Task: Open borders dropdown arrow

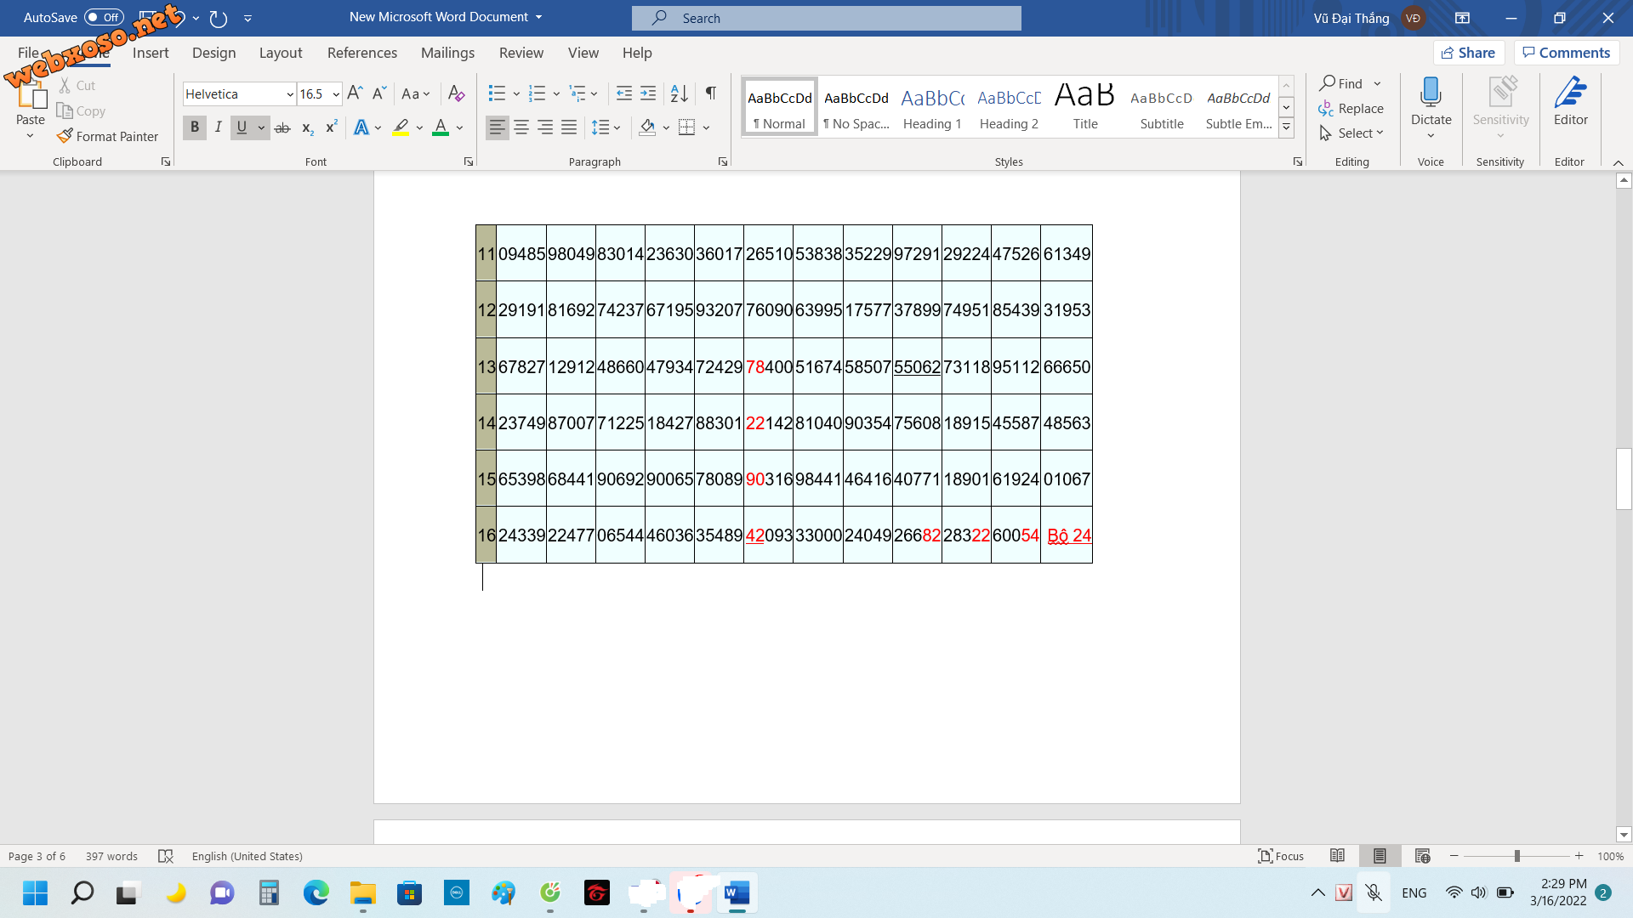Action: 706,127
